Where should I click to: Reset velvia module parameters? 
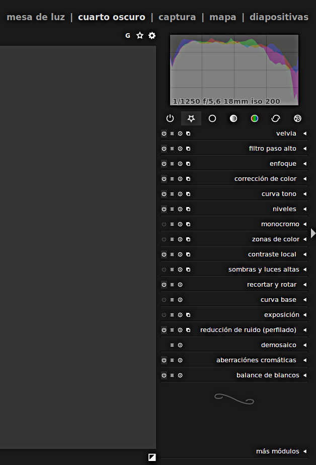click(x=180, y=134)
